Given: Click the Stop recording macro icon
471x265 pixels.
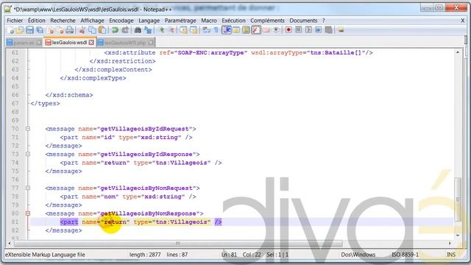Looking at the screenshot, I should (298, 29).
